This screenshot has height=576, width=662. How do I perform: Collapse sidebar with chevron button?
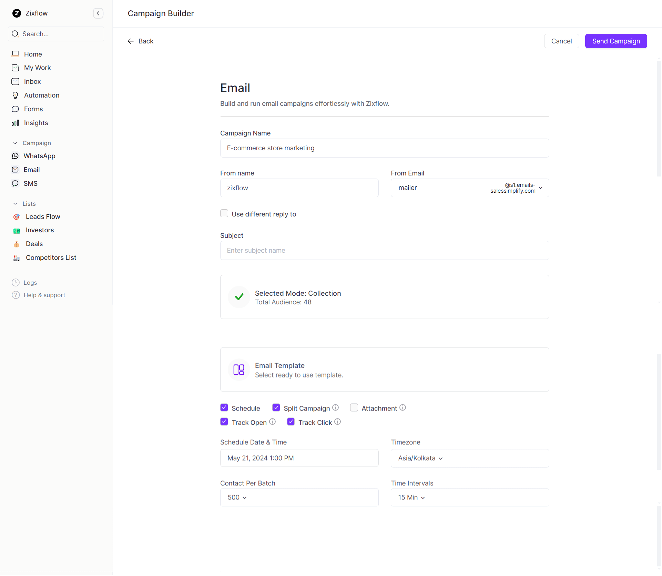pyautogui.click(x=98, y=13)
